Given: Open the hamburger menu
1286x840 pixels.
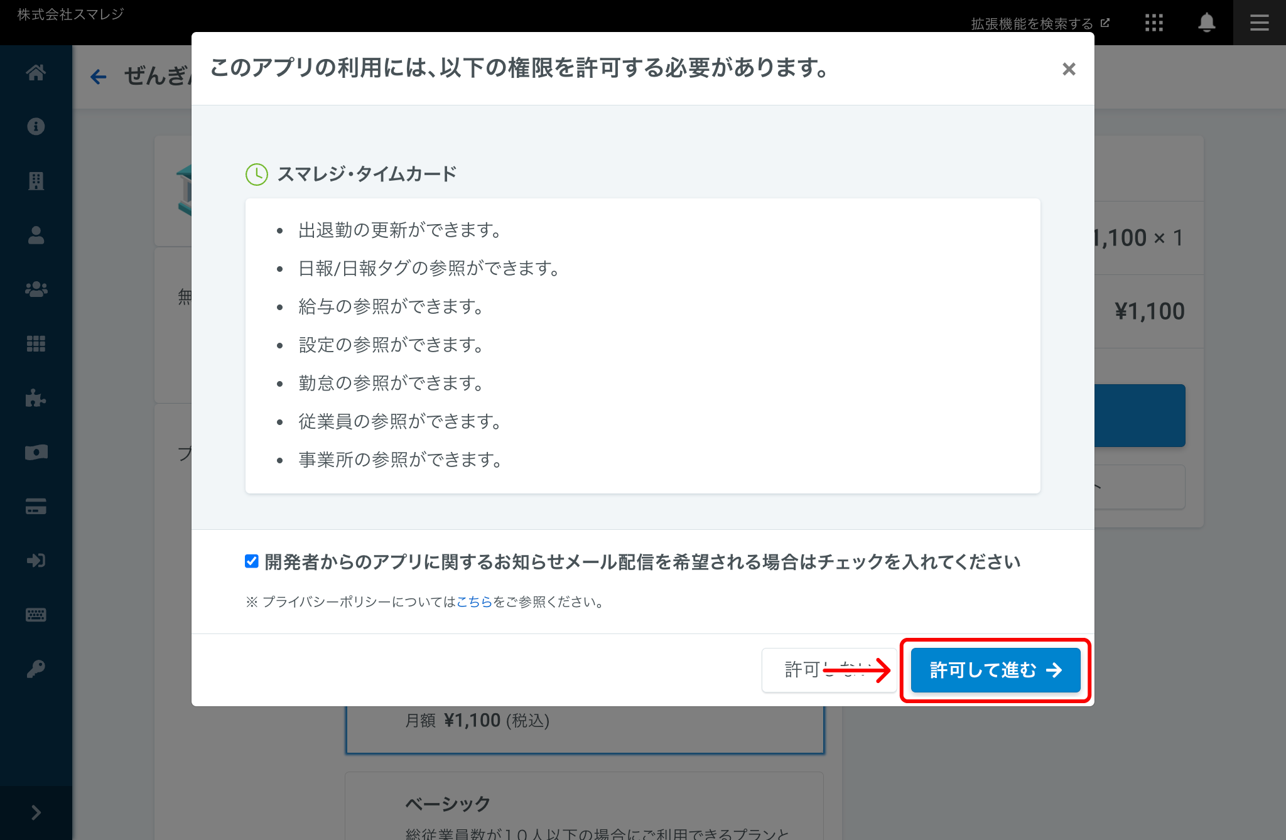Looking at the screenshot, I should click(1259, 23).
